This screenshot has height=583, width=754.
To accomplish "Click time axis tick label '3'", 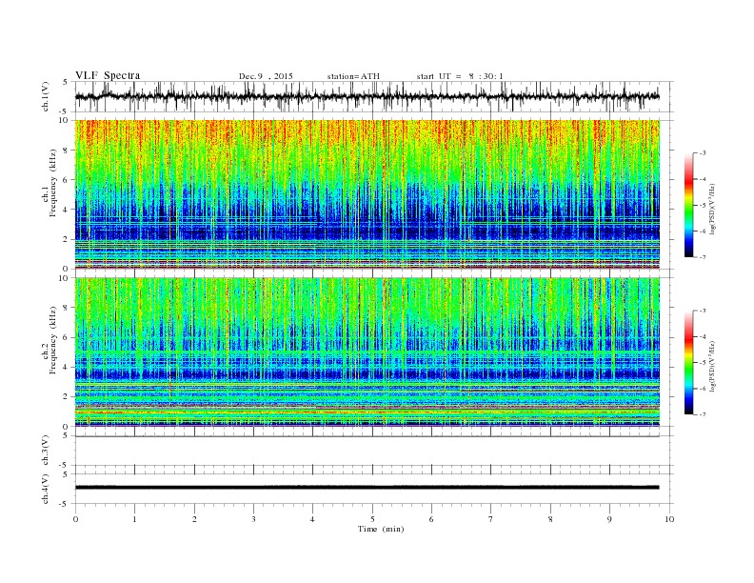I will 253,519.
